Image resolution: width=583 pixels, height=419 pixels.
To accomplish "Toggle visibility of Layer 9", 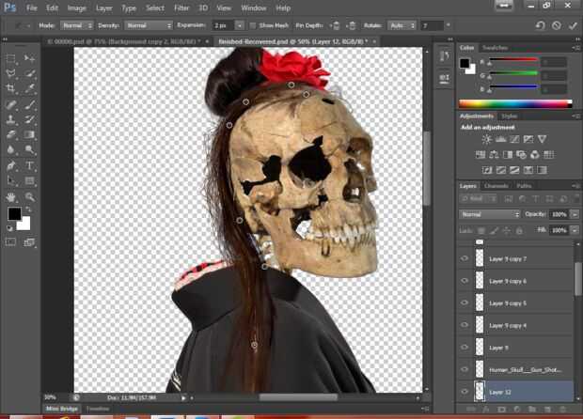I will coord(465,348).
